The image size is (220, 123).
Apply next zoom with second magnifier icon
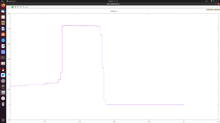click(21, 7)
